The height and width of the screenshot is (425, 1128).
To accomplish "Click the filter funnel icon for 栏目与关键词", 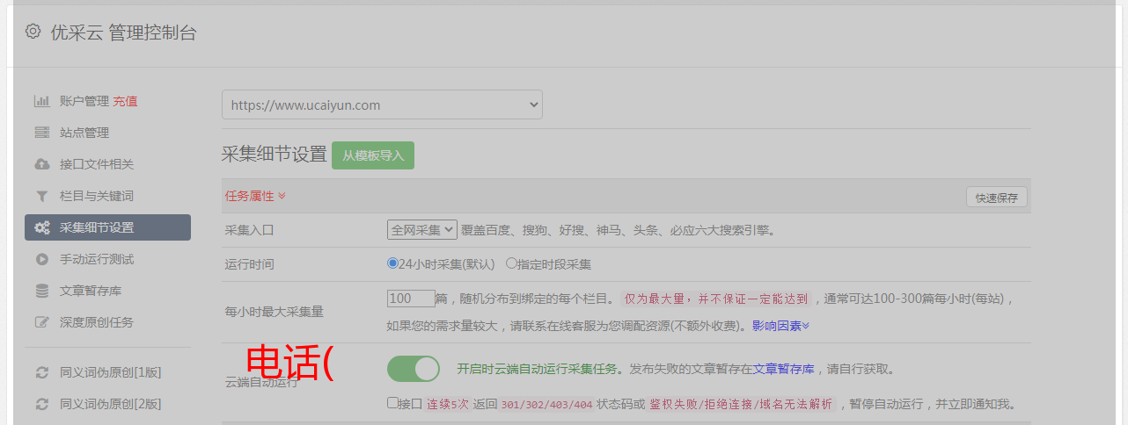I will [41, 196].
